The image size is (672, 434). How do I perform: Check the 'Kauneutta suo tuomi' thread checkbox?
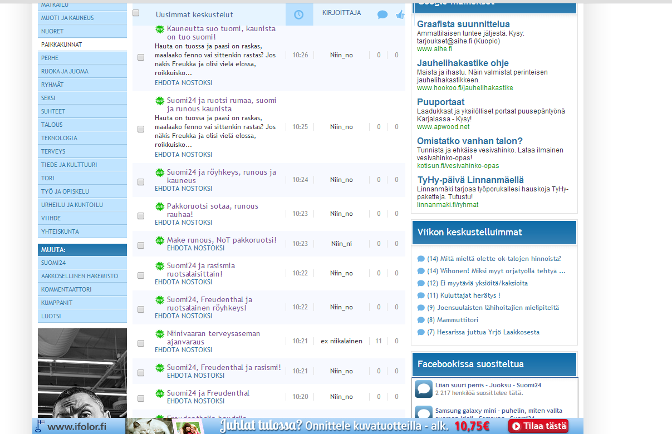(141, 57)
